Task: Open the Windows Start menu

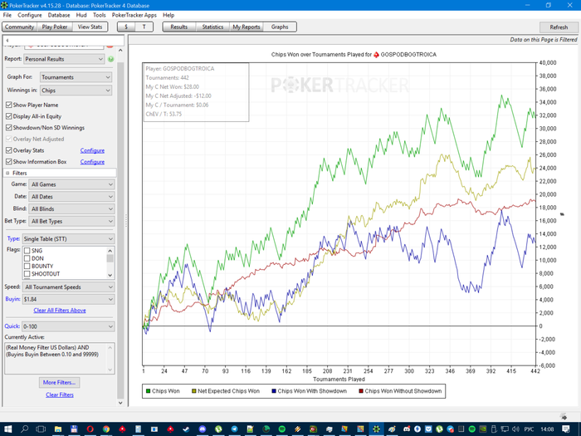Action: point(7,429)
